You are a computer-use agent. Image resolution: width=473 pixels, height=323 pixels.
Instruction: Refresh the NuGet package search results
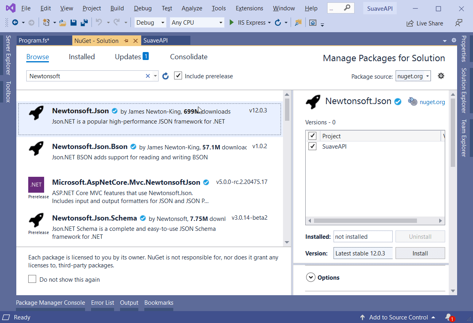[x=165, y=76]
